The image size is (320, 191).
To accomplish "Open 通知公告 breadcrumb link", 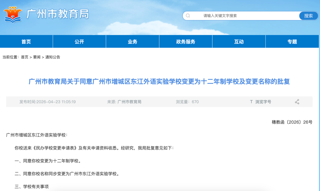I will click(x=53, y=57).
